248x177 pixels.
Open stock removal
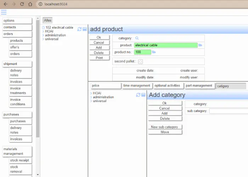21,169
